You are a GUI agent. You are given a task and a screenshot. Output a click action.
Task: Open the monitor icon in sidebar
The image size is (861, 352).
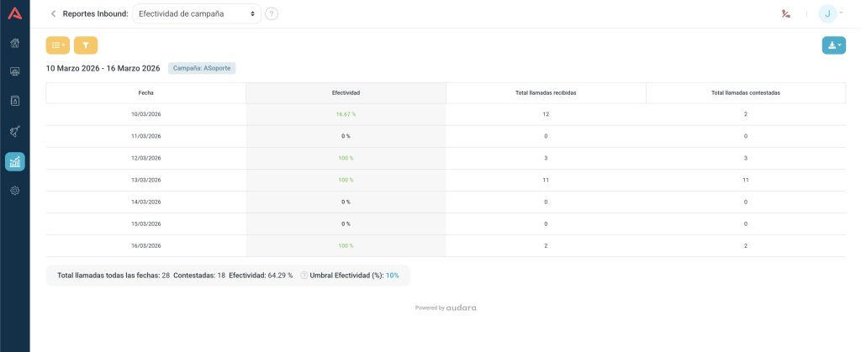(x=14, y=72)
